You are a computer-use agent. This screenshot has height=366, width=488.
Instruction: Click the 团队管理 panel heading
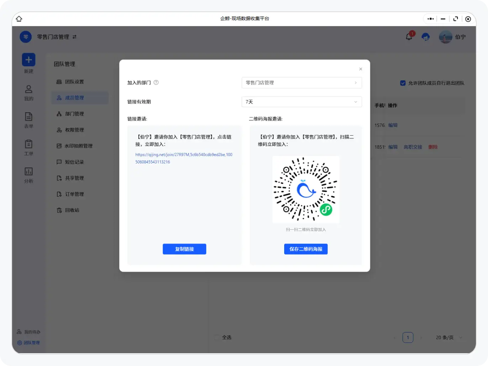[65, 64]
